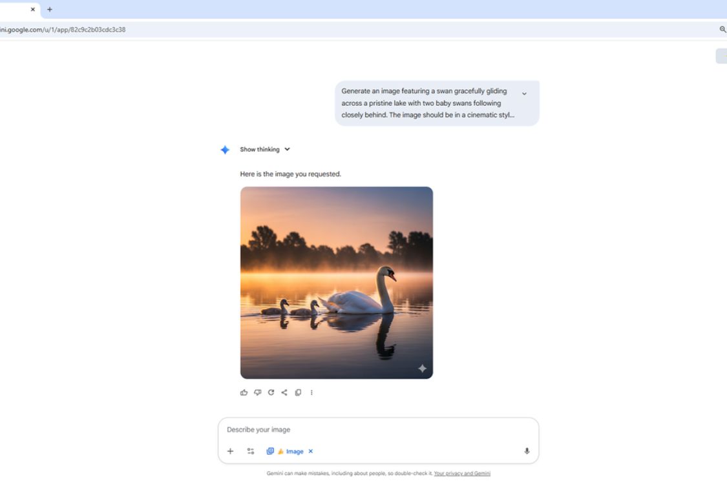Open the generated swan image thumbnail
Screen dimensions: 727x484
(336, 283)
